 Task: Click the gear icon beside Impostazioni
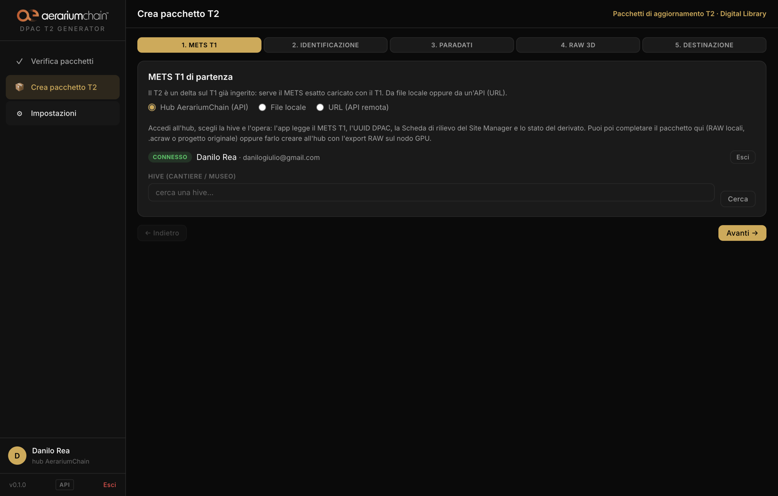19,113
